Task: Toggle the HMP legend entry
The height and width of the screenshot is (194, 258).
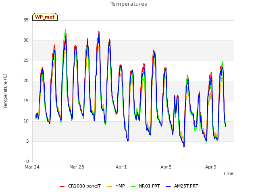Action: point(116,186)
